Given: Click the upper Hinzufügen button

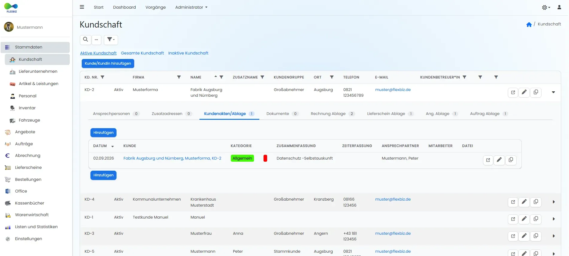Looking at the screenshot, I should coord(103,133).
